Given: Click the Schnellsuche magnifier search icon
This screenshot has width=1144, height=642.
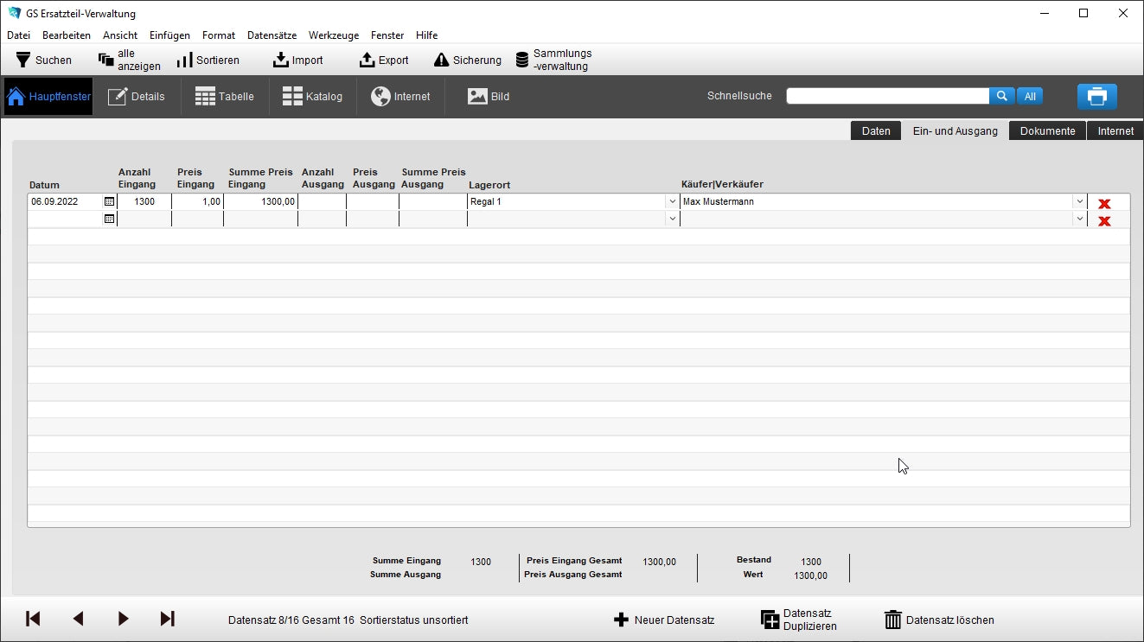Looking at the screenshot, I should (1001, 96).
